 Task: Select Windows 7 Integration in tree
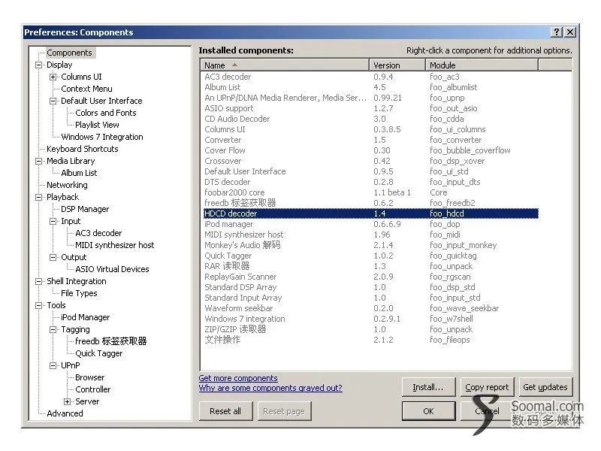click(102, 137)
